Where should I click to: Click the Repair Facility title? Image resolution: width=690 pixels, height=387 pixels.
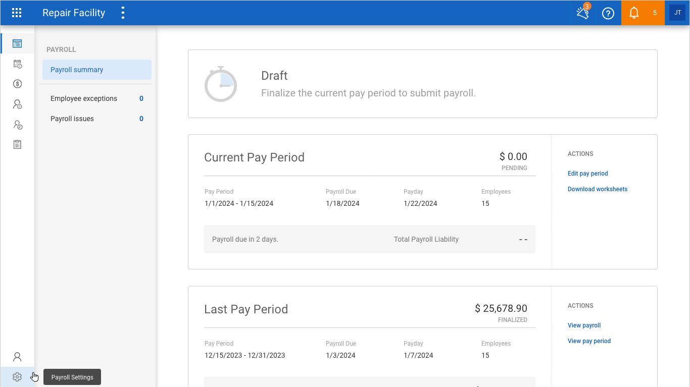(74, 13)
